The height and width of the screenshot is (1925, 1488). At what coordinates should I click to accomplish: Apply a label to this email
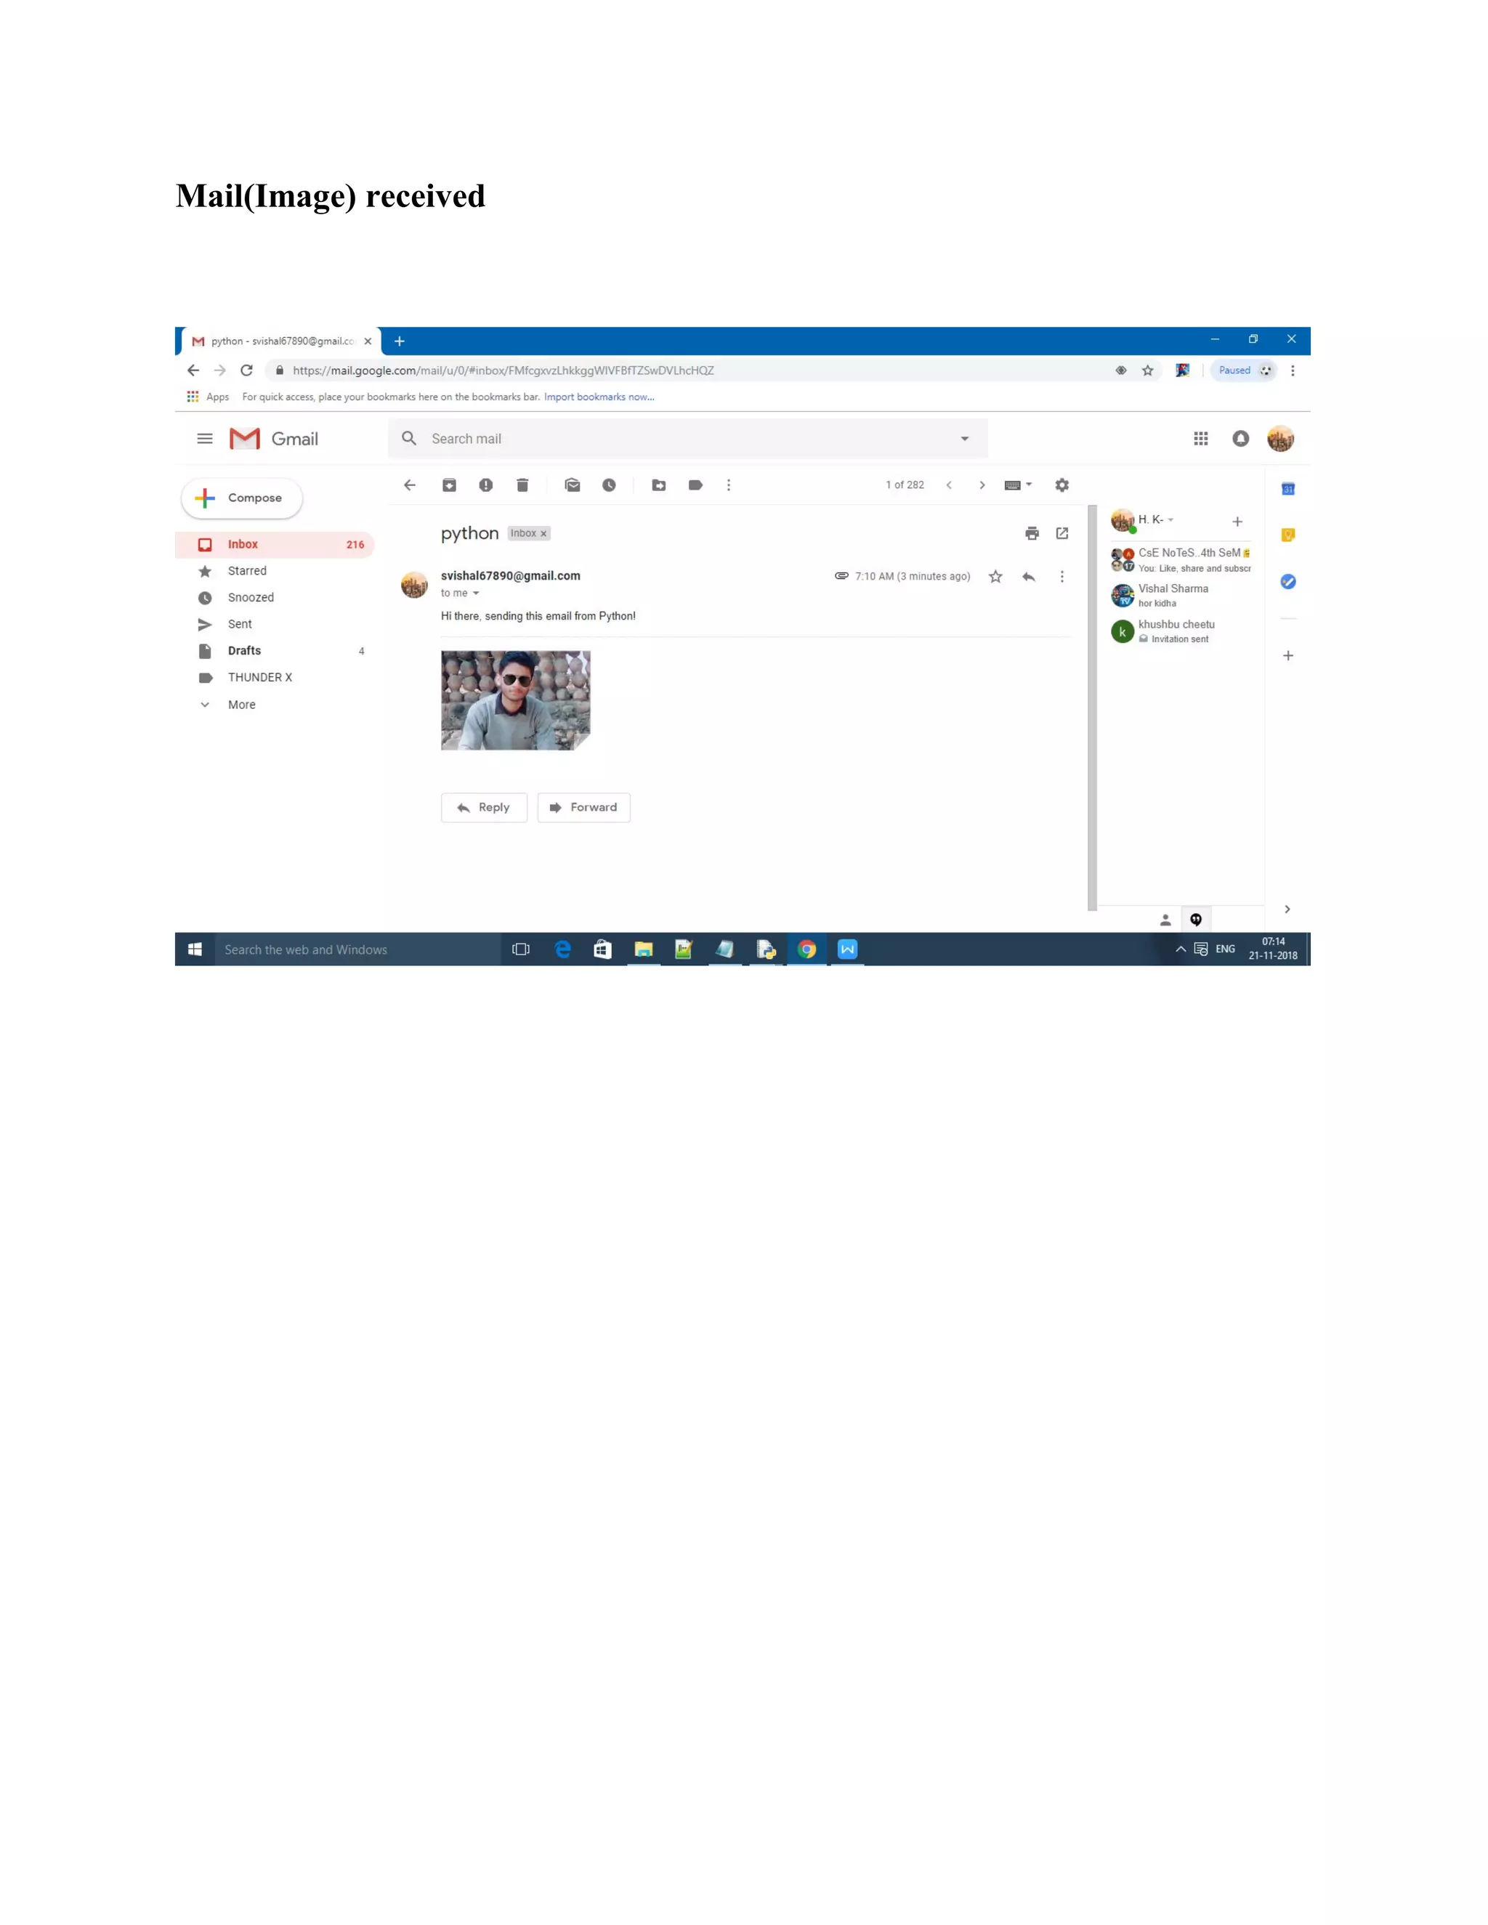point(695,485)
